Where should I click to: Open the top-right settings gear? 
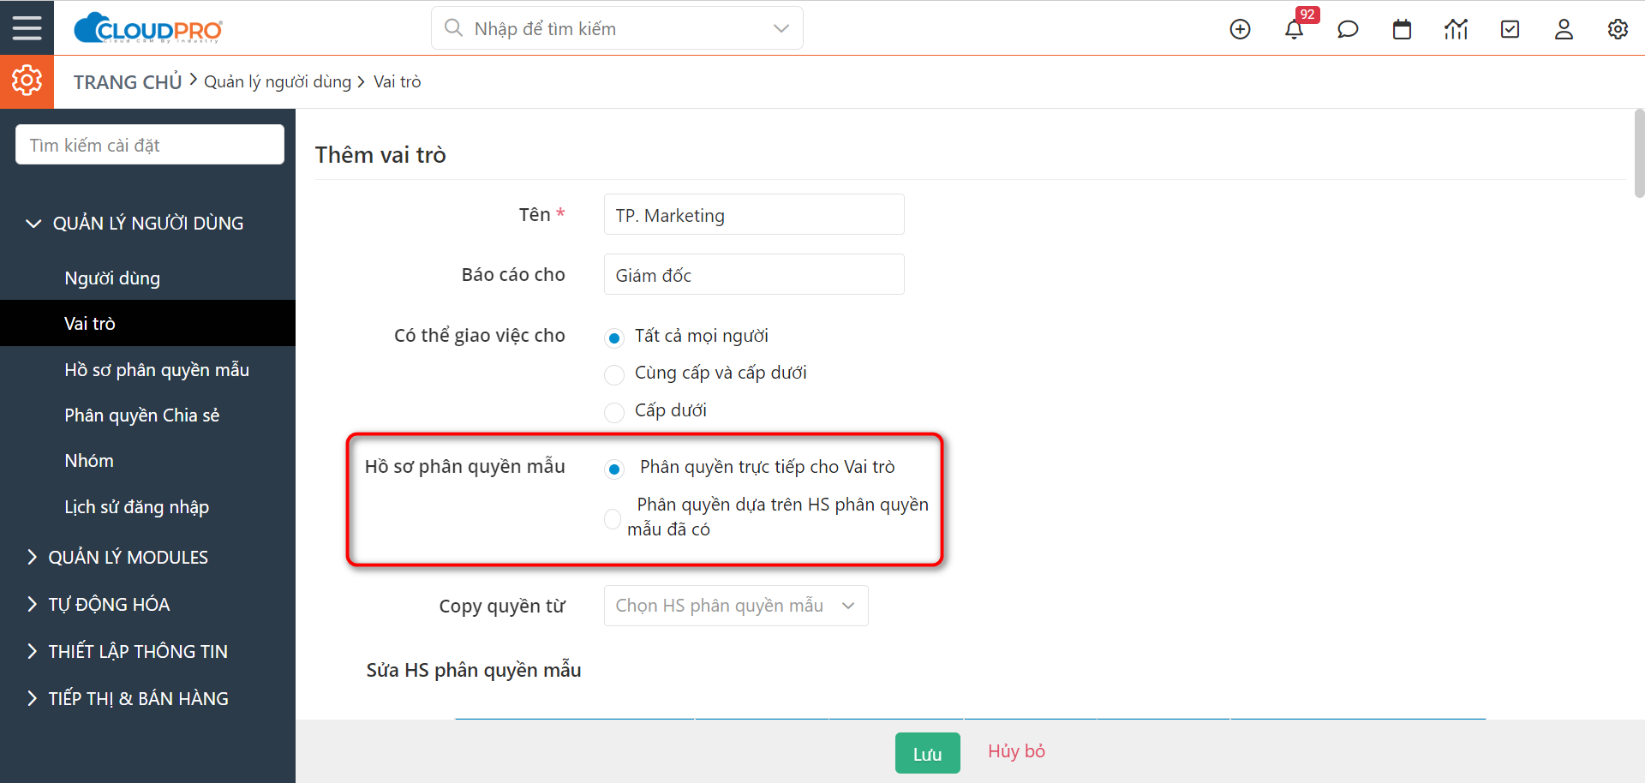1618,29
